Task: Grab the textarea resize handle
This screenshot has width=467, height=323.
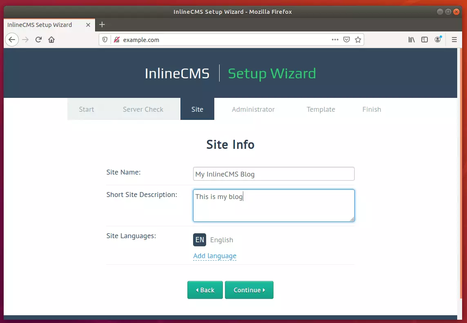Action: 352,219
